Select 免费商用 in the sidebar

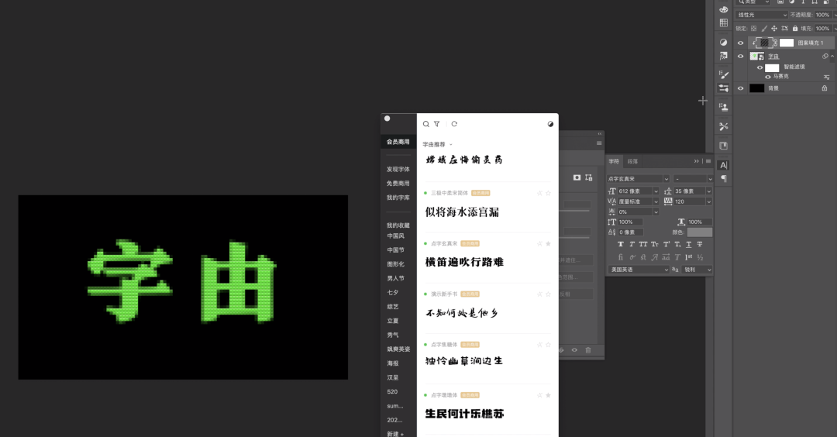click(x=398, y=184)
